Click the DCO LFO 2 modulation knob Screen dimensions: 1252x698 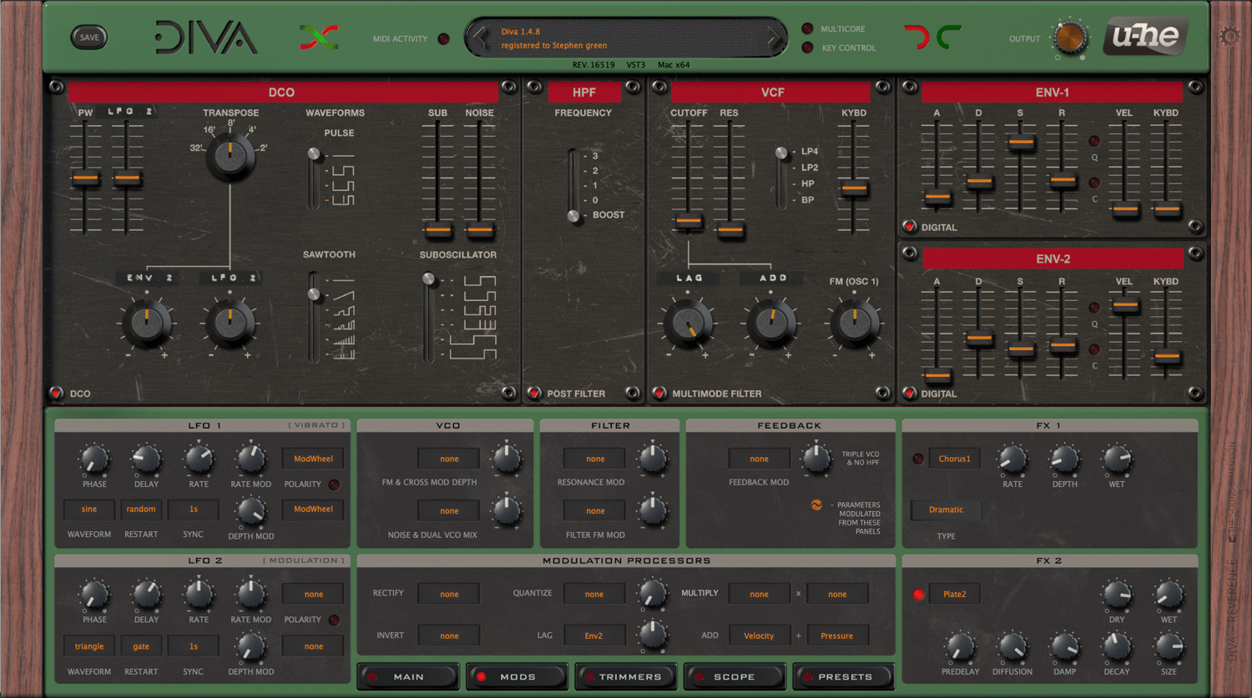coord(230,324)
